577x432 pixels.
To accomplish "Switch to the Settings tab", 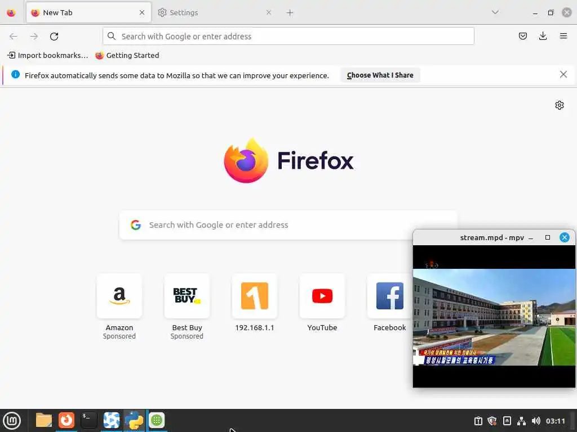I will (215, 12).
